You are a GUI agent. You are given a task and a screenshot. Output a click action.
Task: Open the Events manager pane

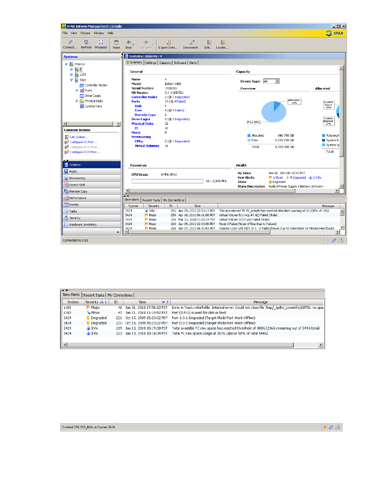91,204
